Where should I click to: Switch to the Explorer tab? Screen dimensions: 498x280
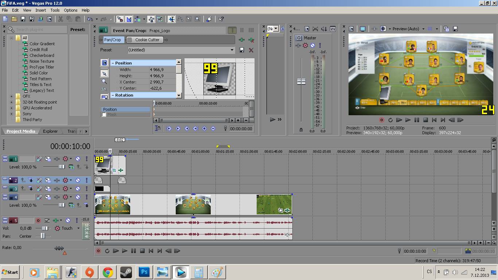[50, 131]
